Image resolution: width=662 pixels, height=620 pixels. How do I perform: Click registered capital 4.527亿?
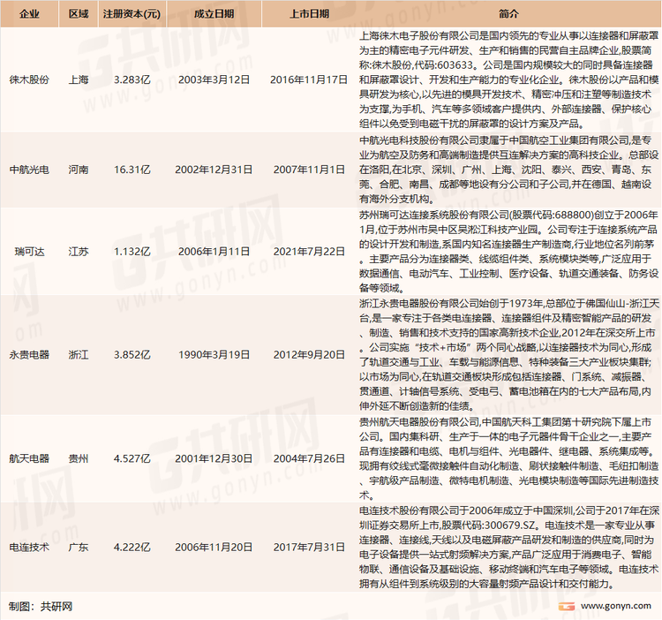tap(132, 458)
